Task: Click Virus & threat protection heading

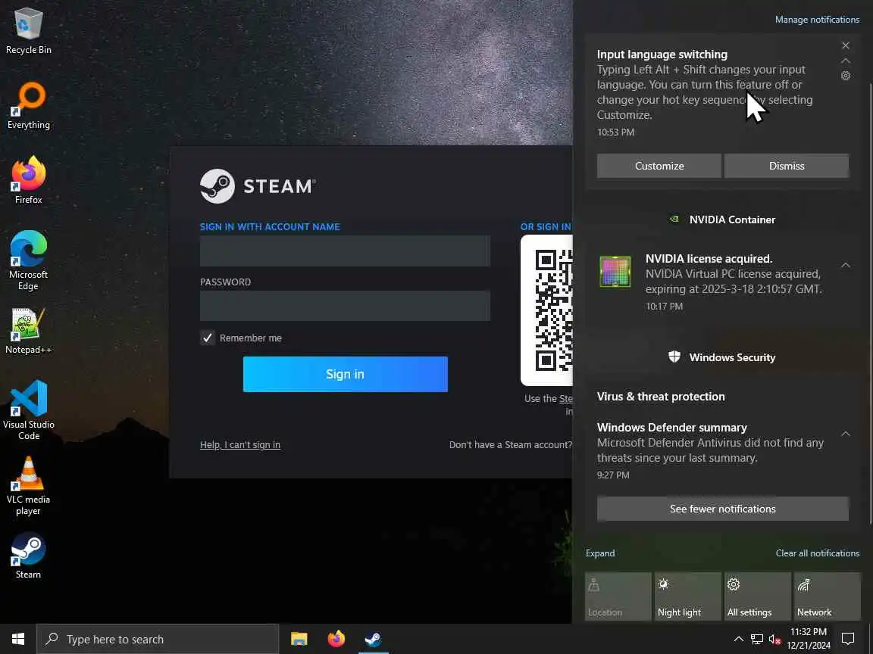Action: [x=661, y=397]
